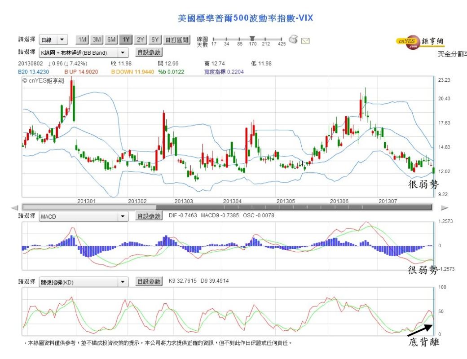The width and height of the screenshot is (467, 359).
Task: Click the cnYES 鉅亨網 logo
Action: click(420, 41)
